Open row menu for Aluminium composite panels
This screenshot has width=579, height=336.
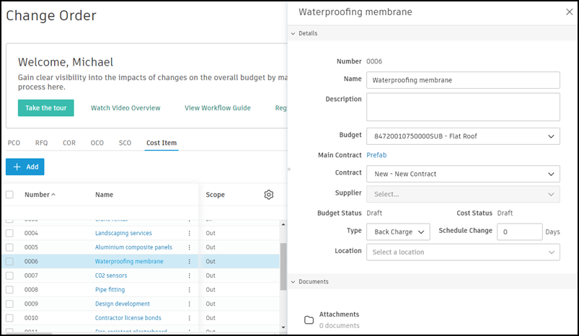click(x=190, y=247)
